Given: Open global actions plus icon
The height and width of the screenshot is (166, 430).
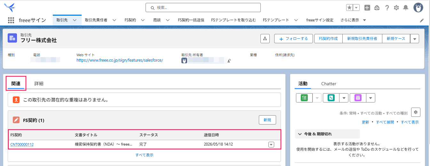Looking at the screenshot, I should pyautogui.click(x=367, y=8).
